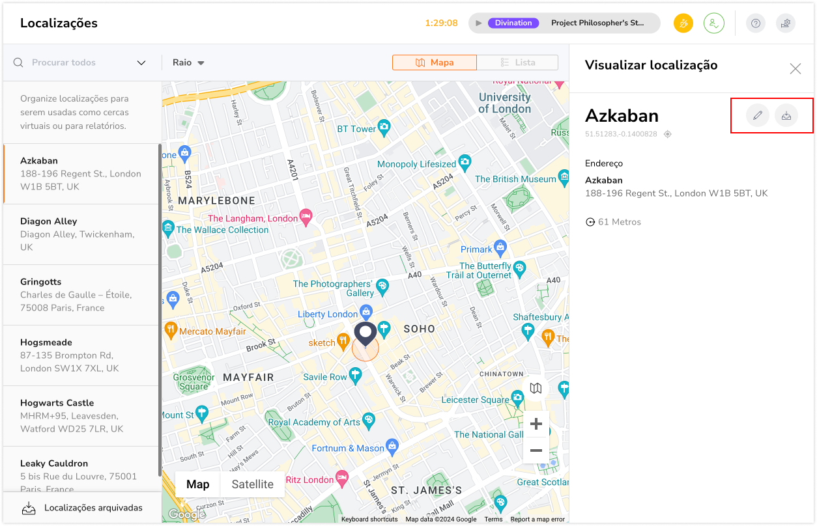Viewport: 817px width, 526px height.
Task: Select the Map view type button
Action: click(x=198, y=484)
